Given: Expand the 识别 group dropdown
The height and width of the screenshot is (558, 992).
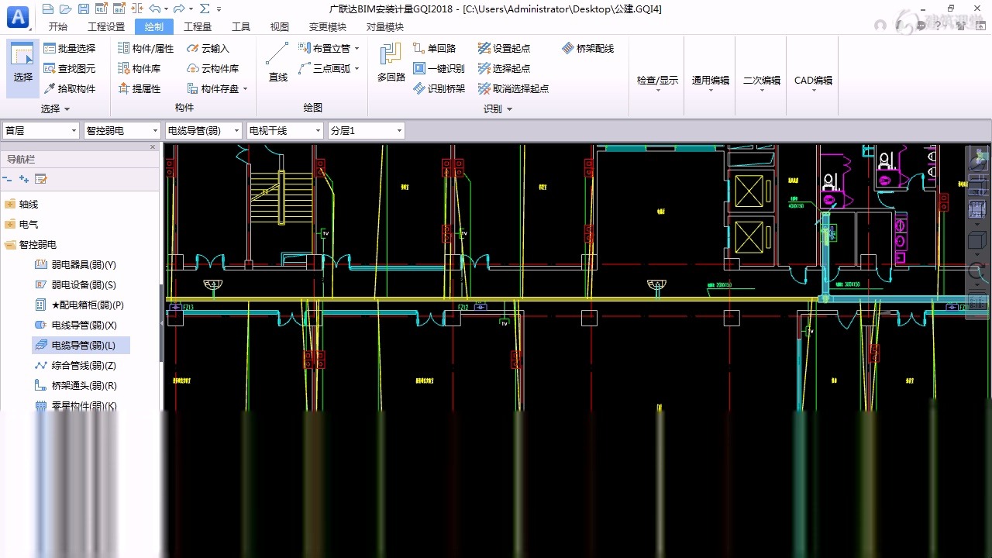Looking at the screenshot, I should click(509, 109).
